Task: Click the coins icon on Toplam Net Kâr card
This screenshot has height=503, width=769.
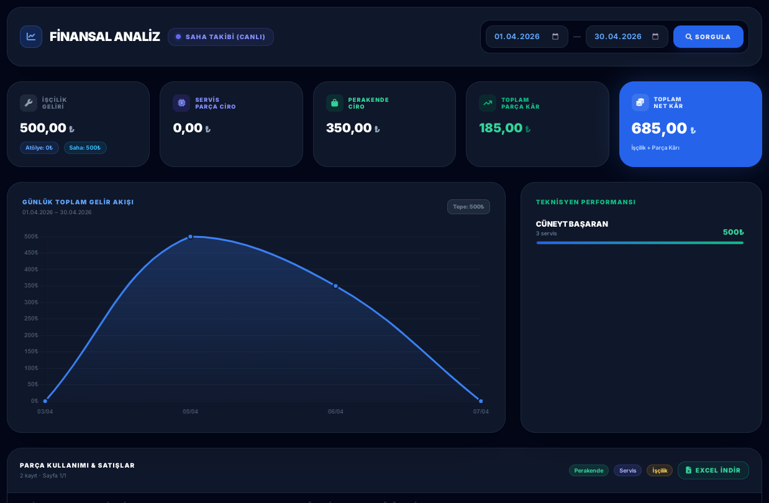Action: (x=640, y=102)
